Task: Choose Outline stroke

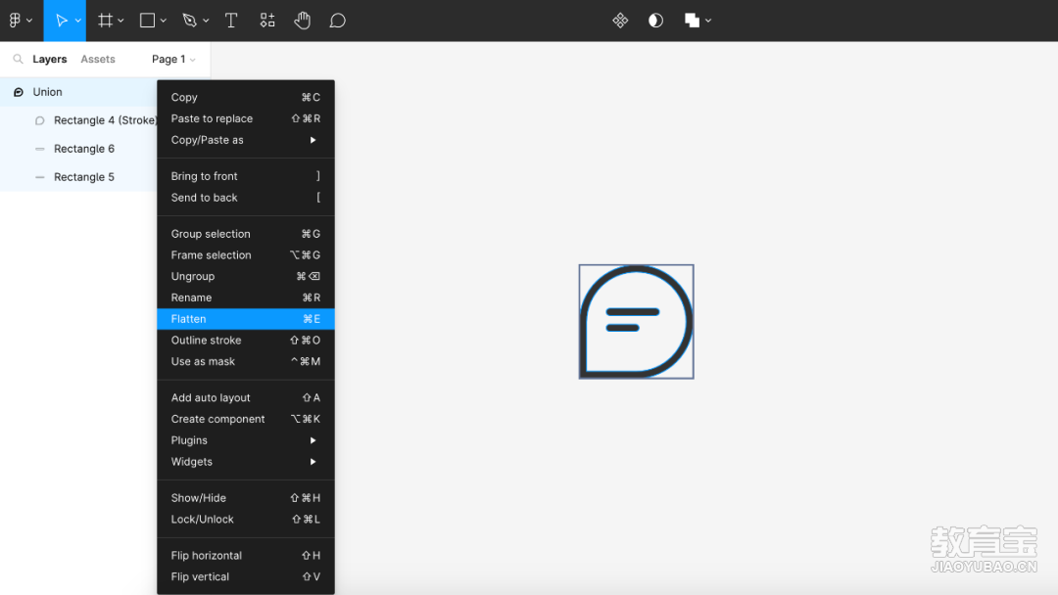Action: 246,341
